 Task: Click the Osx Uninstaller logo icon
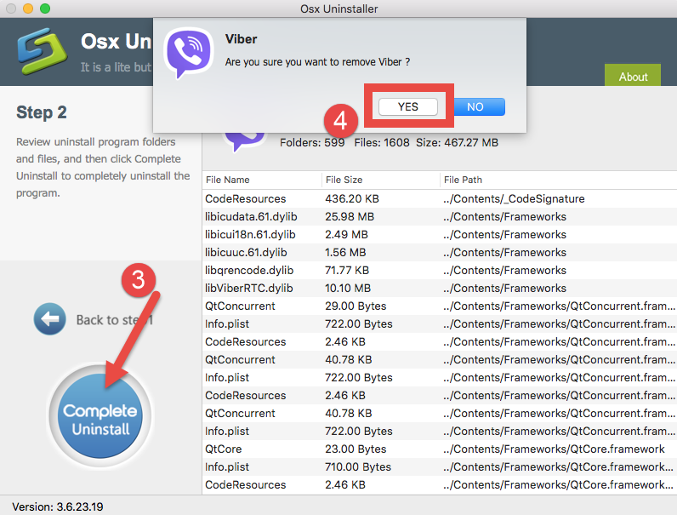(x=42, y=51)
